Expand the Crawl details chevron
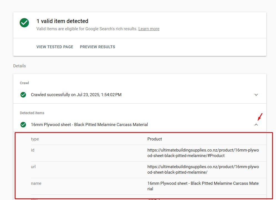The image size is (276, 200). [256, 95]
